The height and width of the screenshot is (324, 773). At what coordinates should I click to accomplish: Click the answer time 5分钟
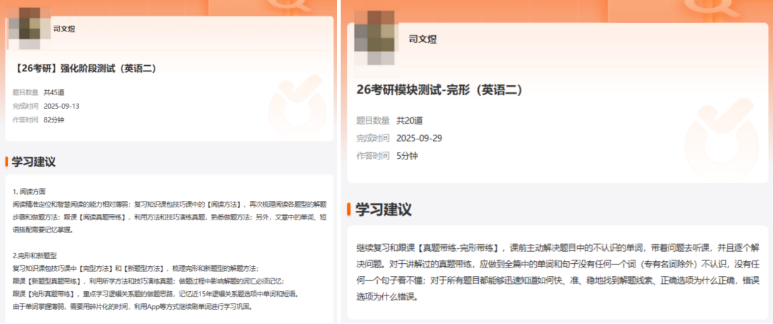click(x=407, y=156)
